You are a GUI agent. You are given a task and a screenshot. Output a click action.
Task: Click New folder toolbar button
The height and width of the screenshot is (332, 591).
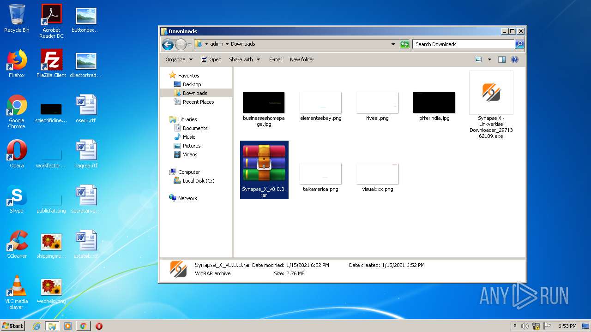[302, 59]
